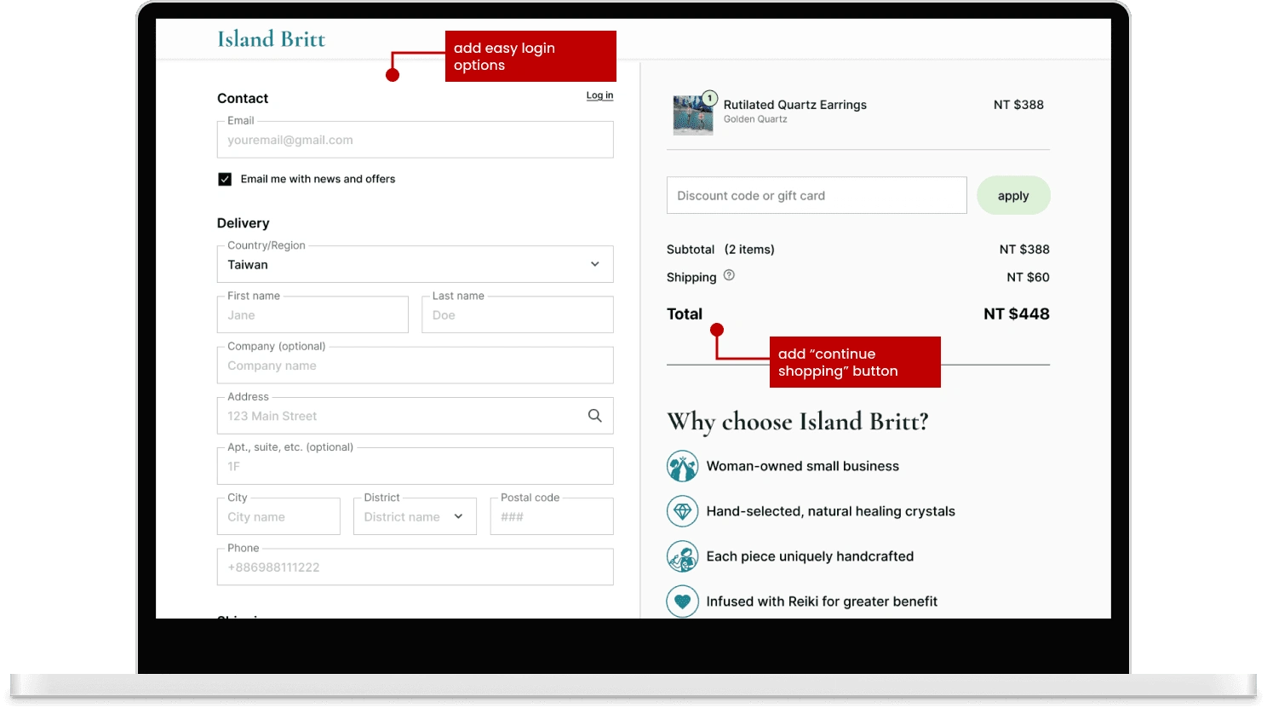Click the Contact section heading

243,99
